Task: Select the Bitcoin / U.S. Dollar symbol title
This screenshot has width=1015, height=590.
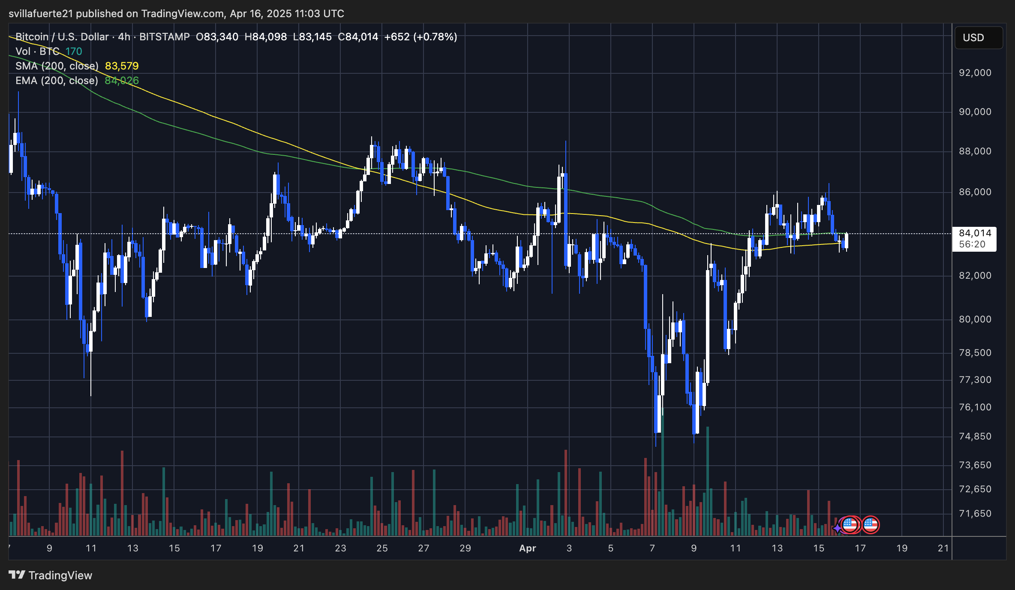Action: 61,37
